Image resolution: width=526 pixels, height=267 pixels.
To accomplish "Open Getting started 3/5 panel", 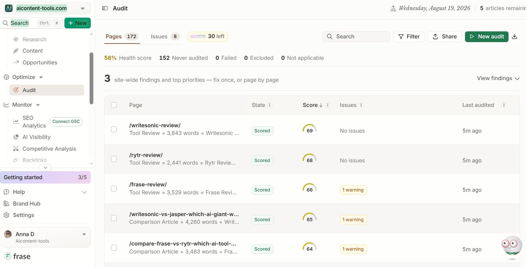I will (45, 177).
